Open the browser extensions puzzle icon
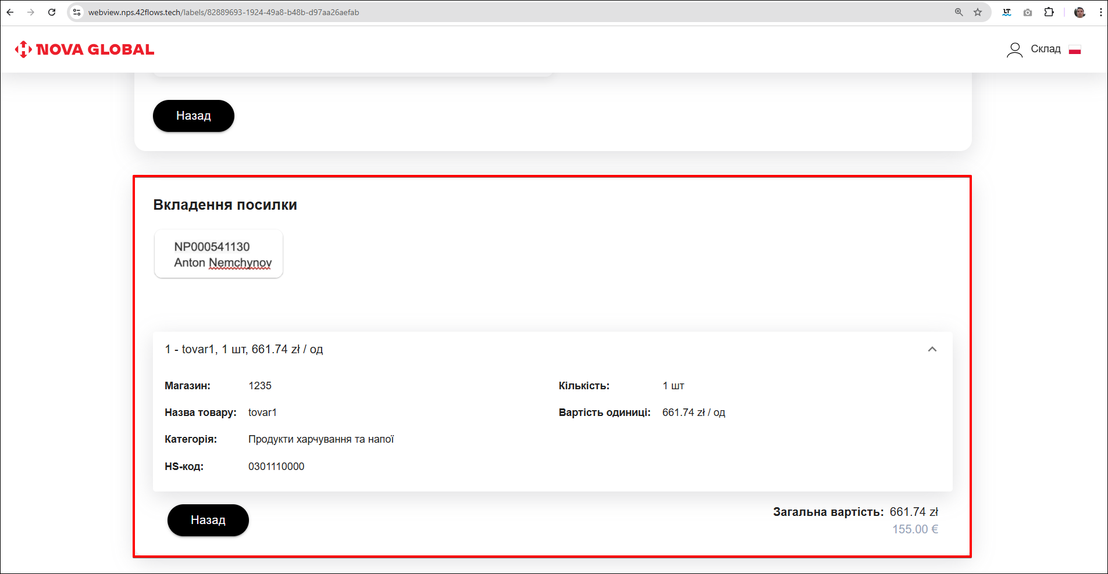The height and width of the screenshot is (574, 1108). coord(1049,12)
